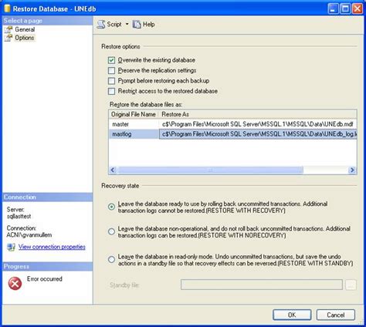366x327 pixels.
Task: Maximize the Restore Database window
Action: pos(345,8)
